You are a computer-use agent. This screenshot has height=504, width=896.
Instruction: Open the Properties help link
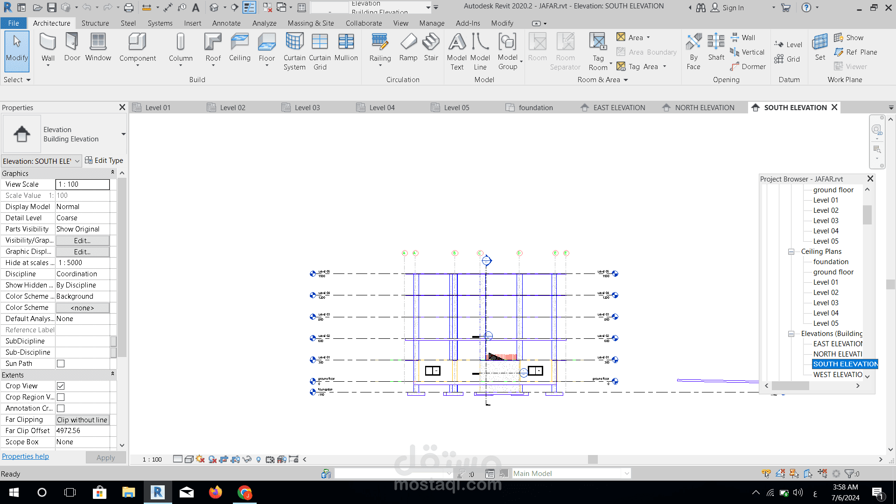25,456
